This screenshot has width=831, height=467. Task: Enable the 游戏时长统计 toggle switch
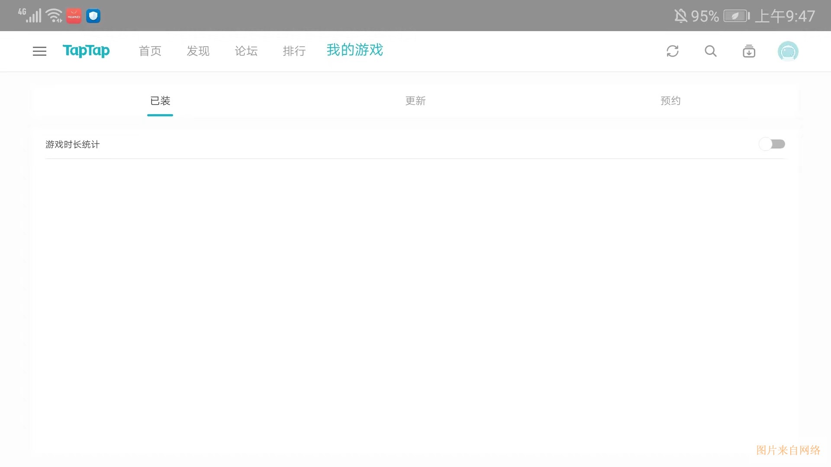coord(772,144)
